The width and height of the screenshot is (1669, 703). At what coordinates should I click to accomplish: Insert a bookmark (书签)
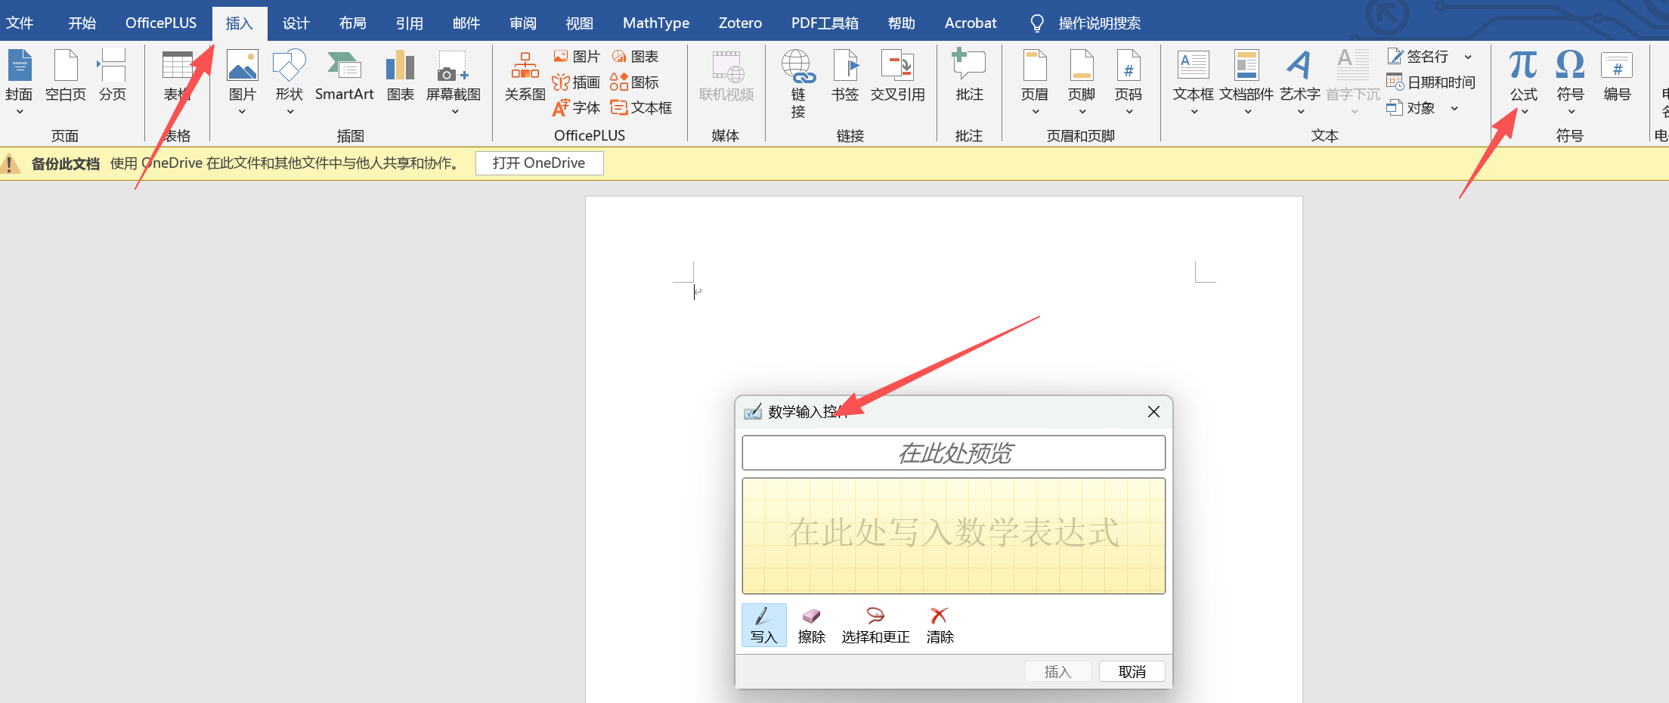coord(845,76)
